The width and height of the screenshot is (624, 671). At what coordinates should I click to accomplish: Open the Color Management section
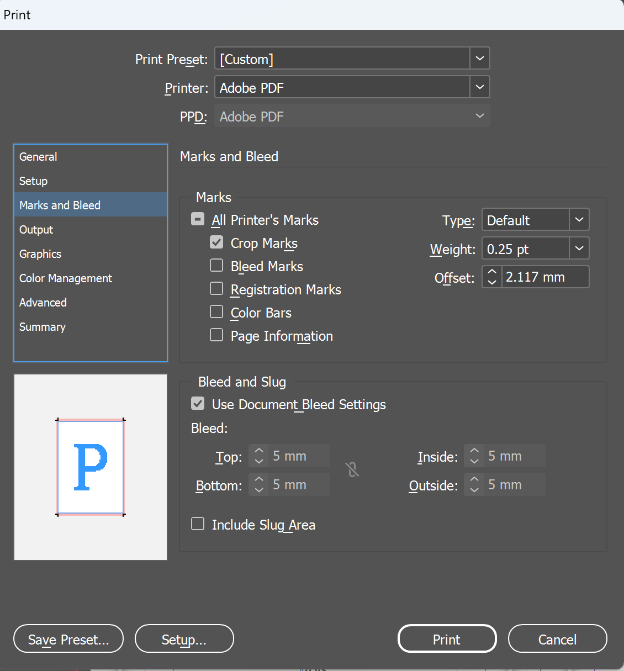(x=66, y=278)
